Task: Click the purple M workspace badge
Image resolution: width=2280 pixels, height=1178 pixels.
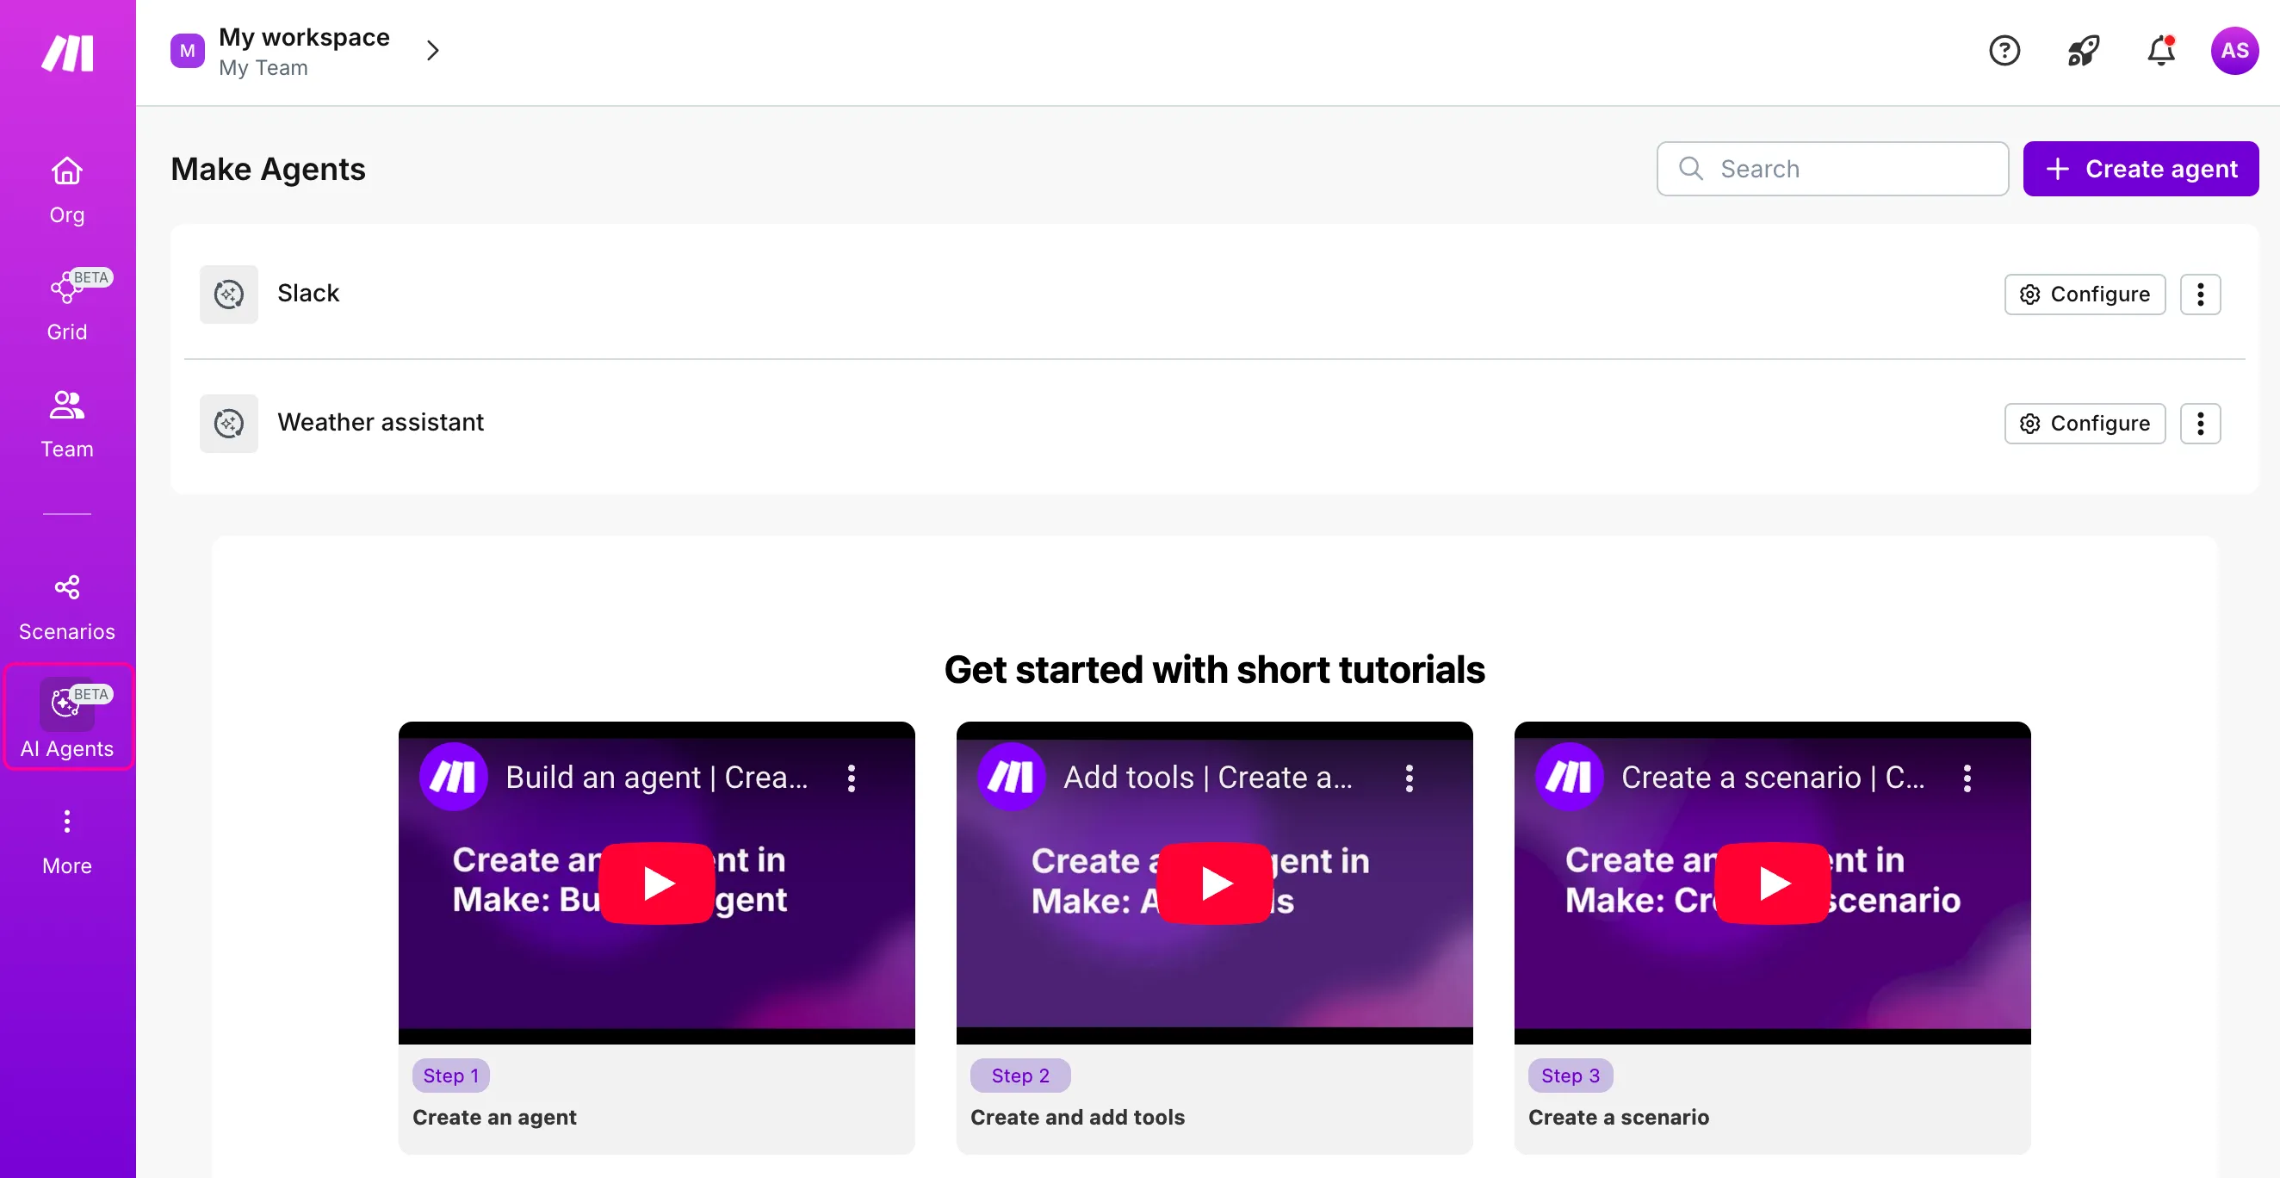Action: pos(187,52)
